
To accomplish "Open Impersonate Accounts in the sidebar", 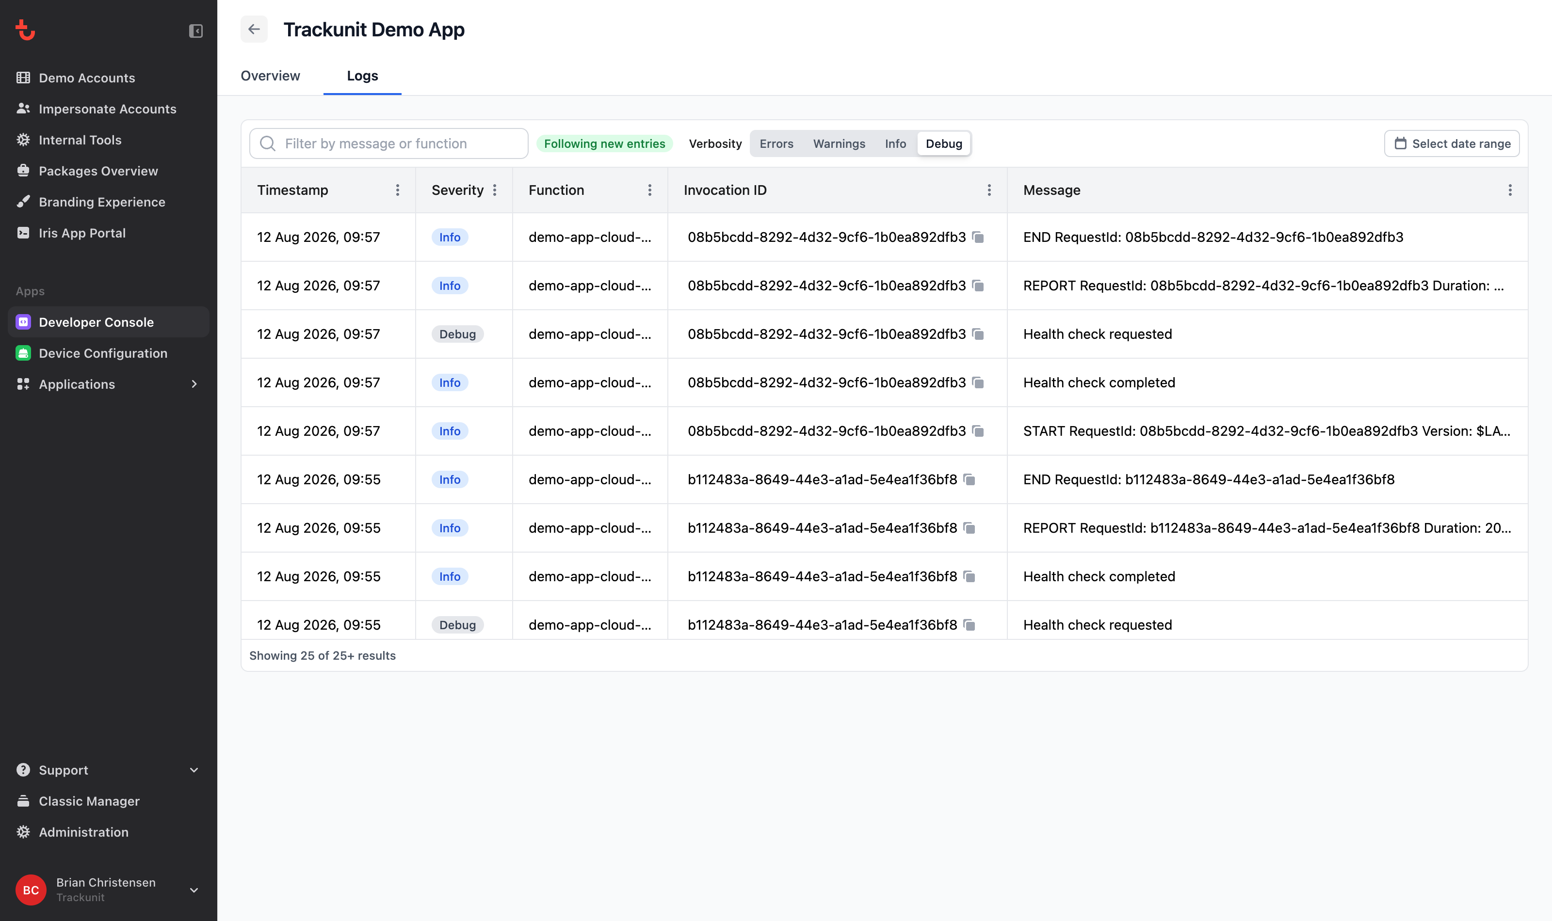I will [109, 109].
